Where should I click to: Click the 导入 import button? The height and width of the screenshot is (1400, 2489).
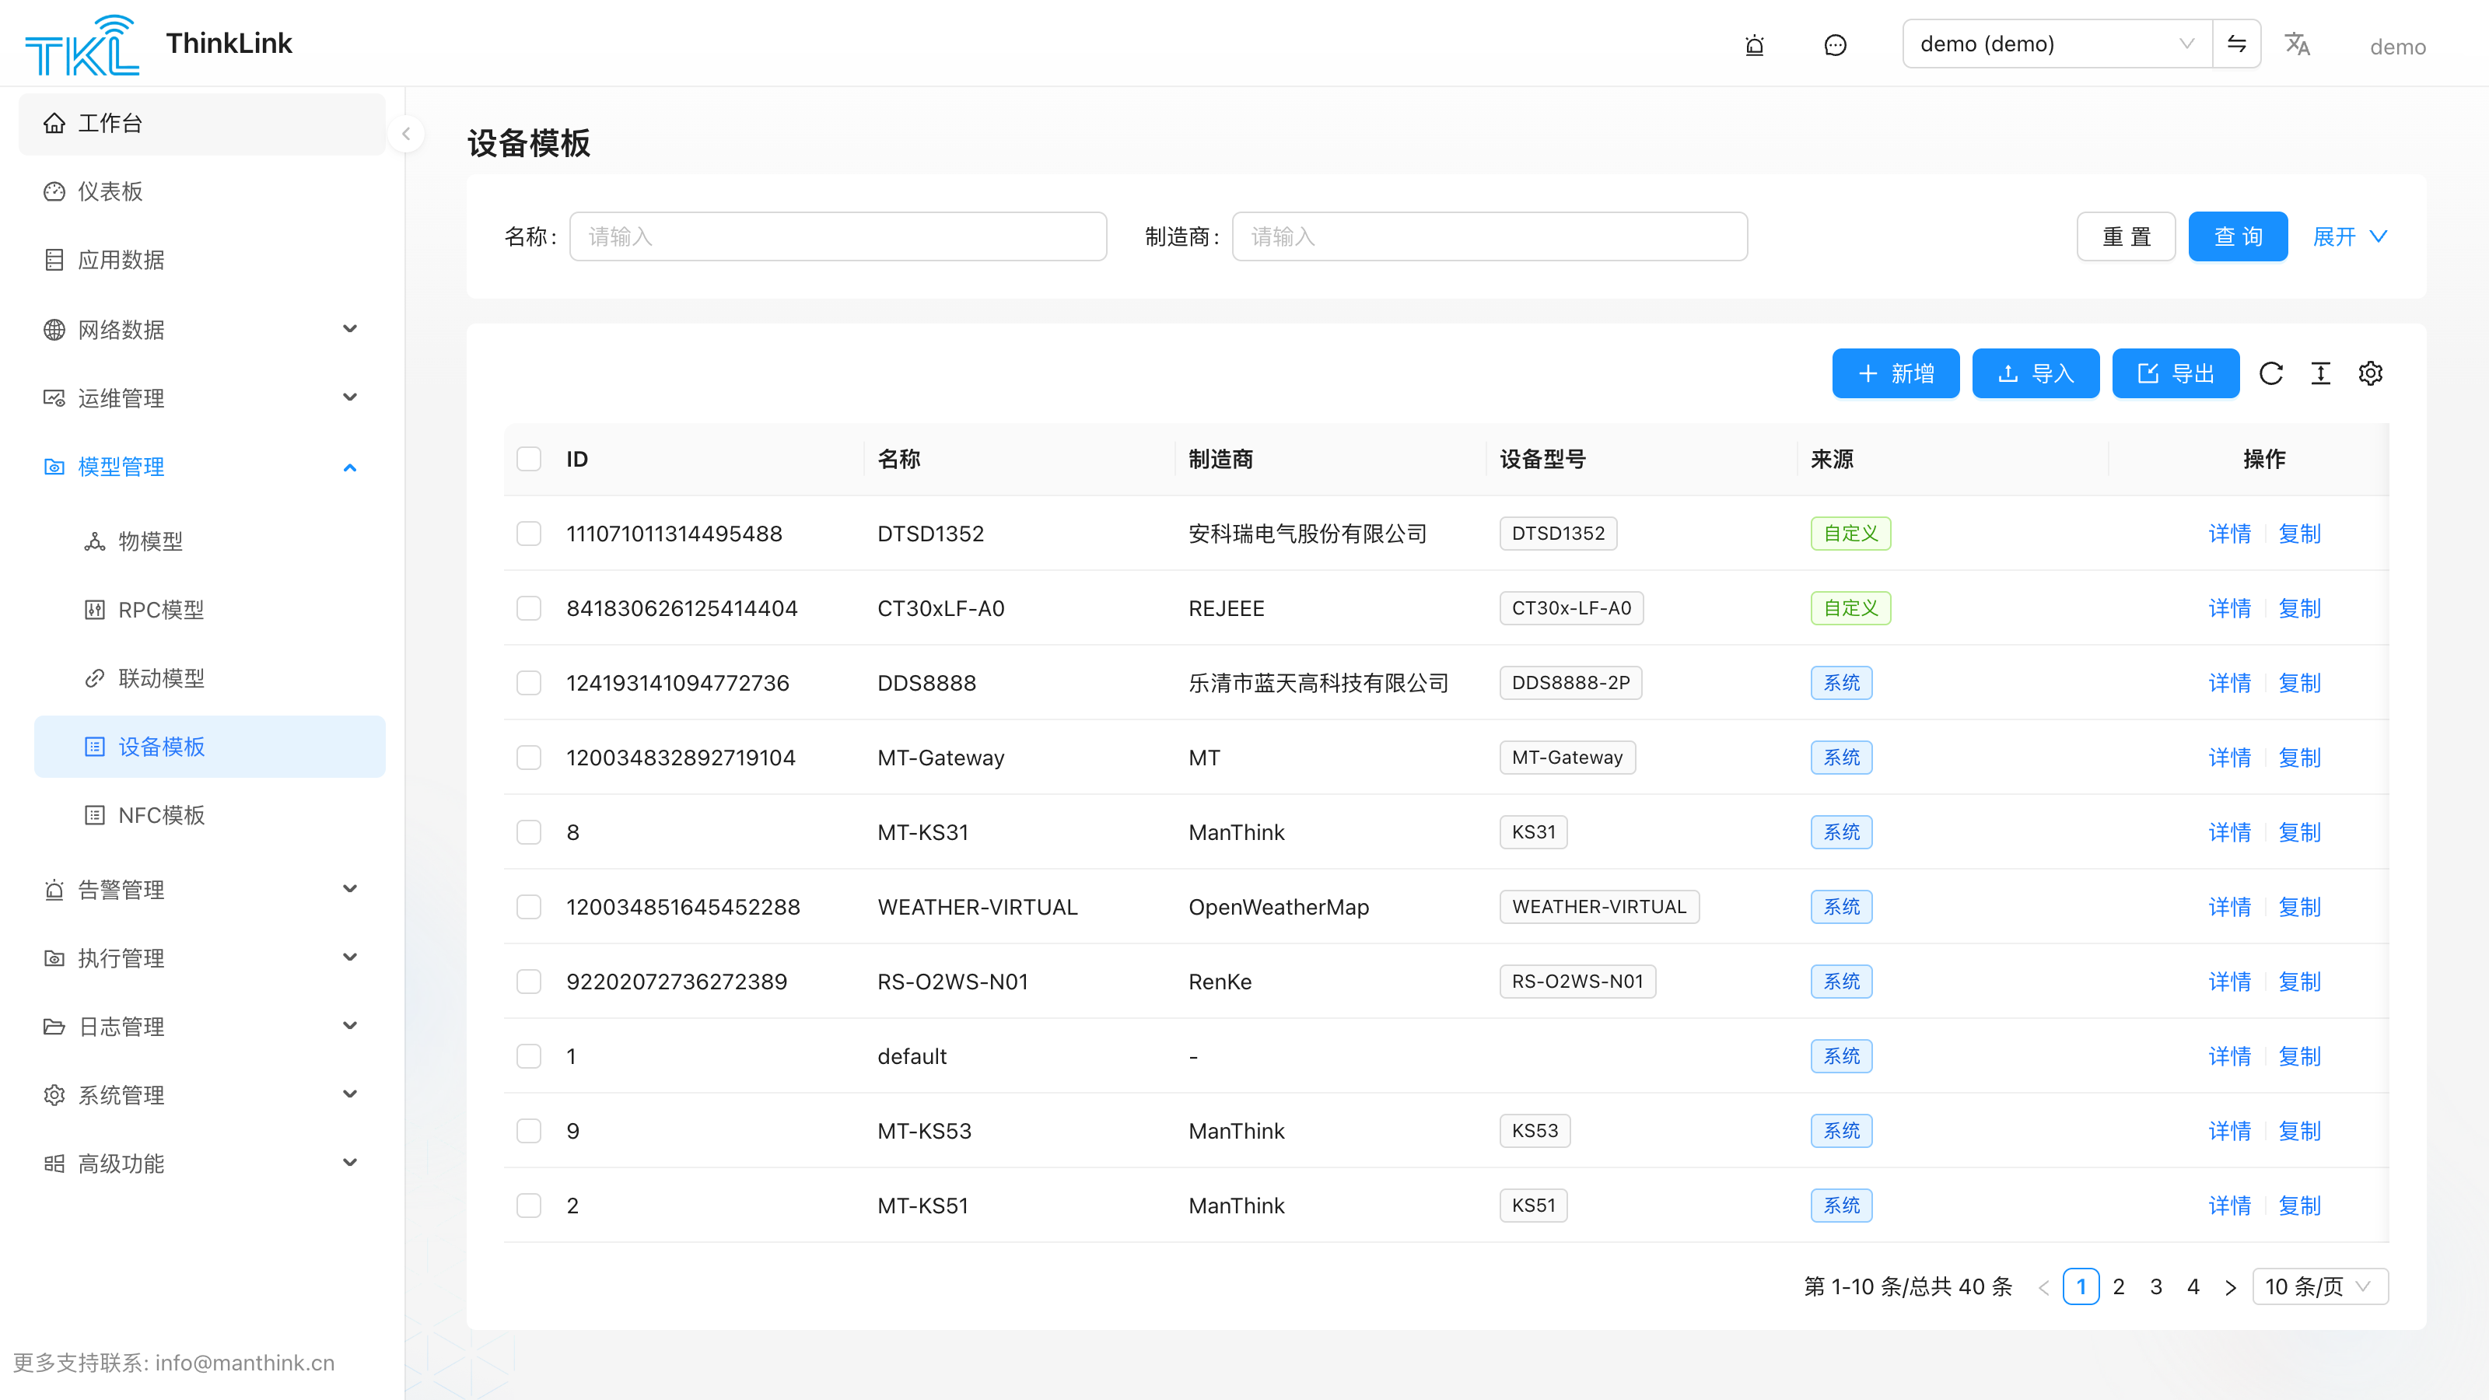[2036, 373]
